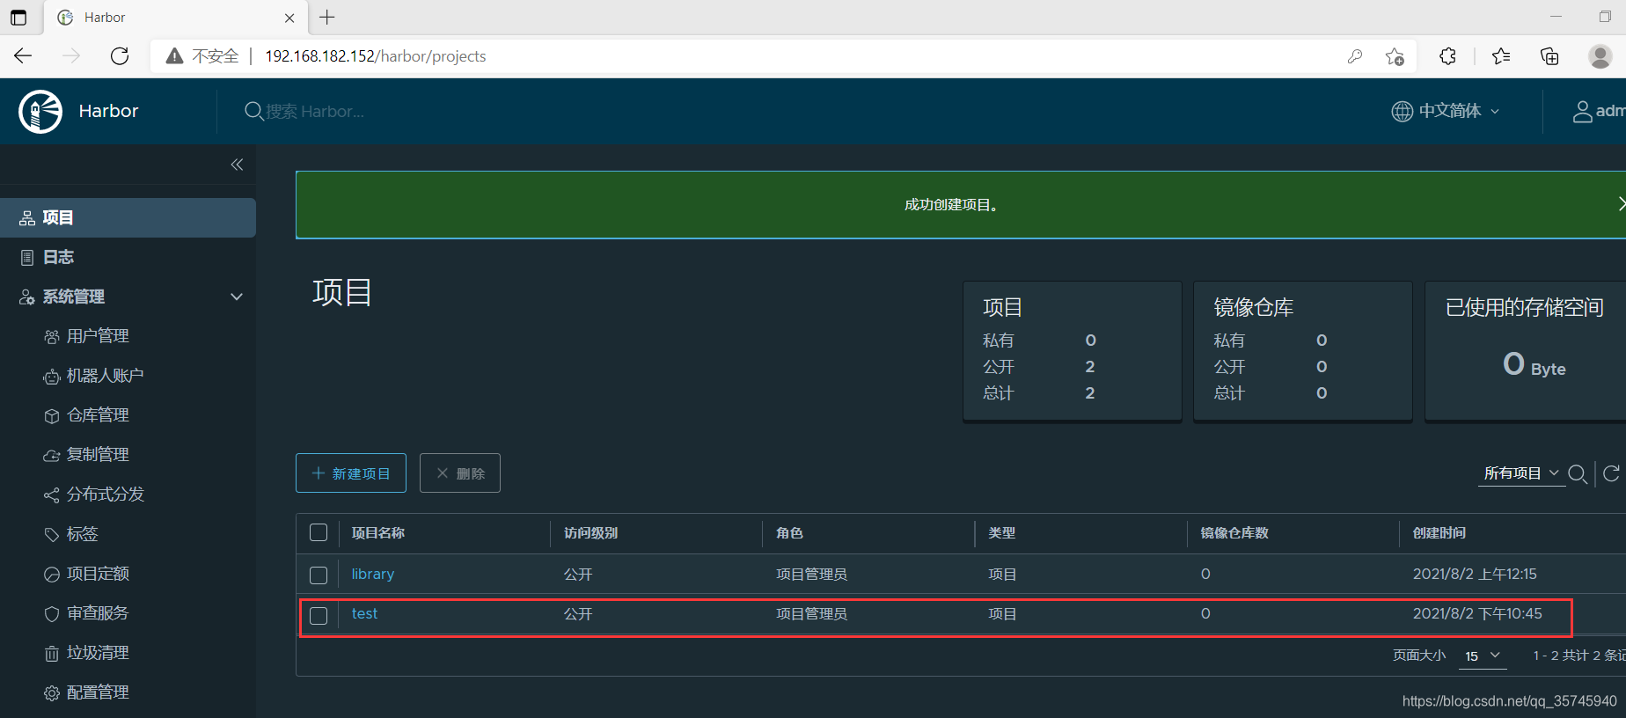Click the 类型 column header
This screenshot has height=718, width=1626.
pos(1002,533)
